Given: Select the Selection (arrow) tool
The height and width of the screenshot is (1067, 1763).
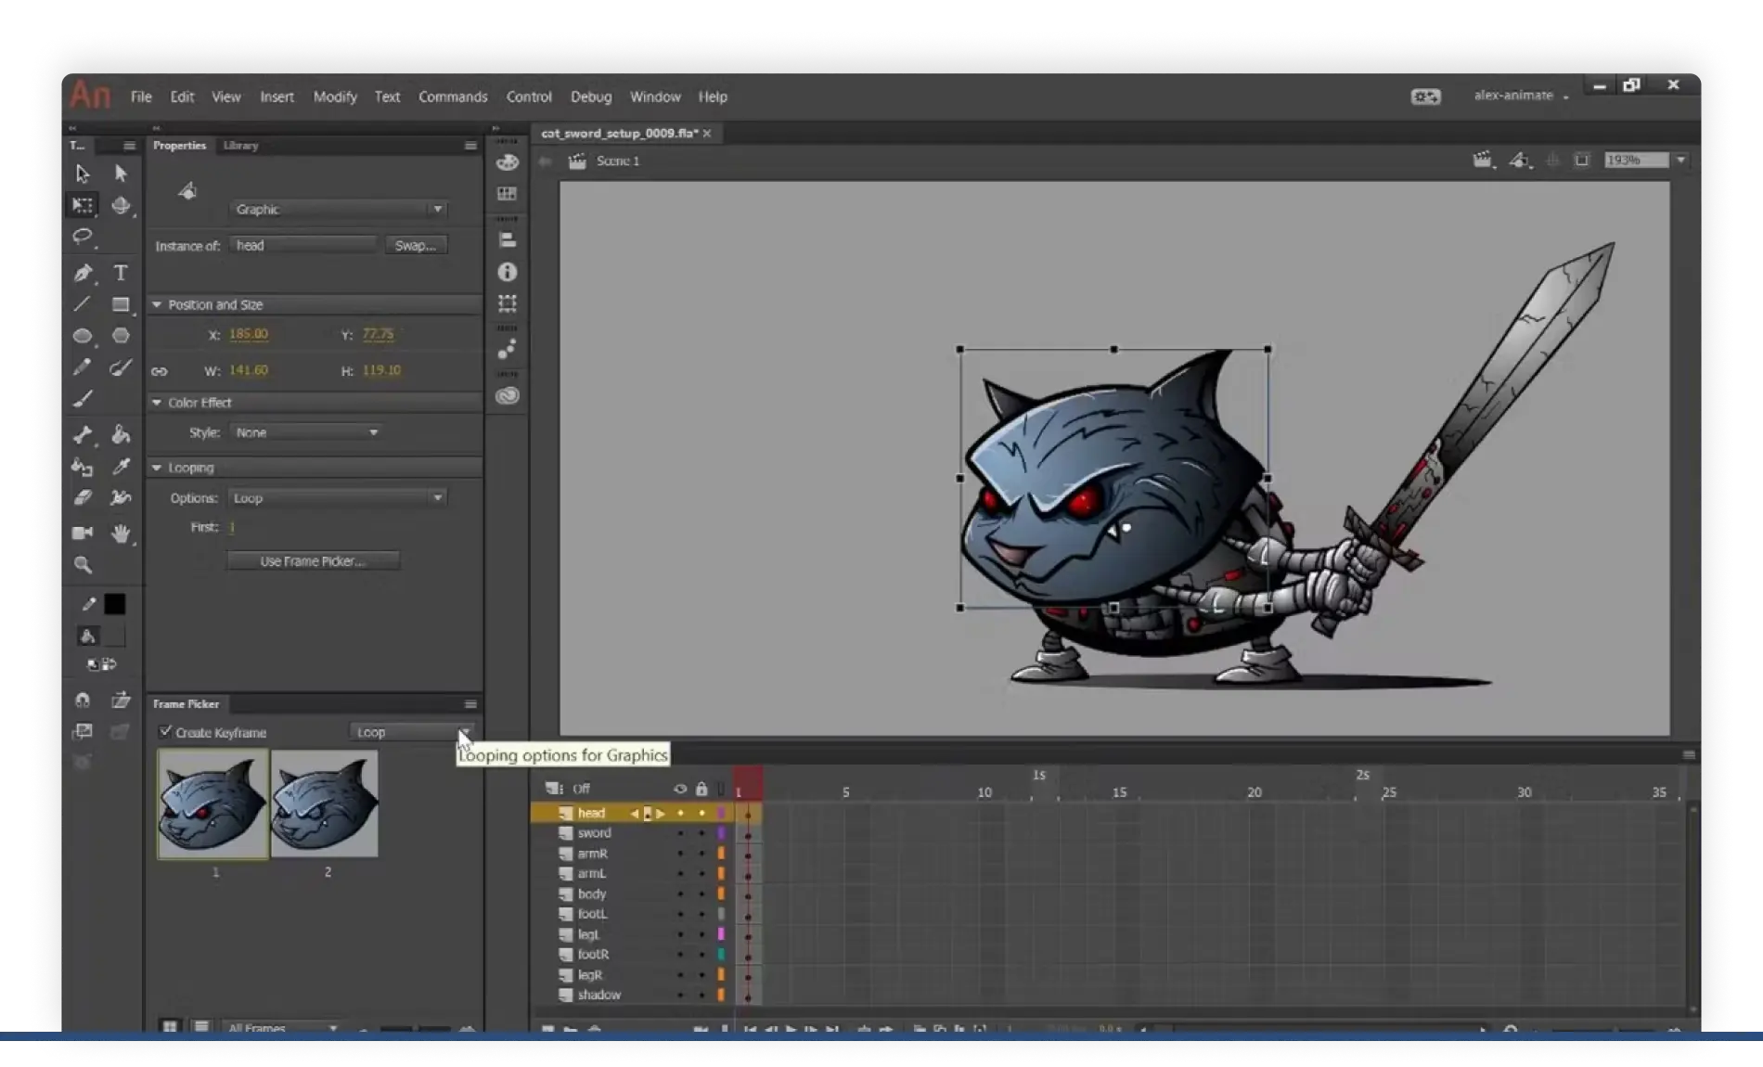Looking at the screenshot, I should tap(83, 174).
